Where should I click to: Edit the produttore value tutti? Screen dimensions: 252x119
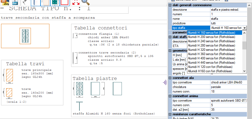point(229,23)
